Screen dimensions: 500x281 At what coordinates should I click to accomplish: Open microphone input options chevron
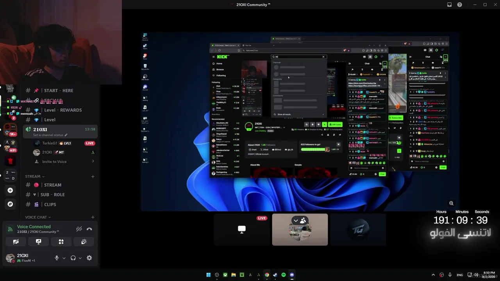[x=64, y=258]
